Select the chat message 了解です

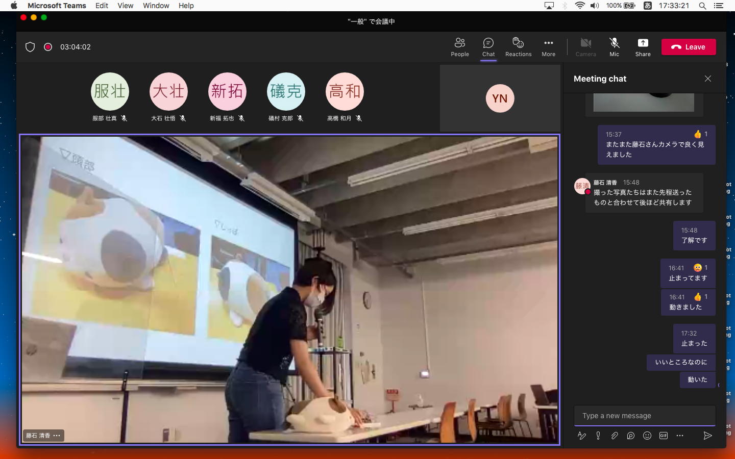coord(694,235)
